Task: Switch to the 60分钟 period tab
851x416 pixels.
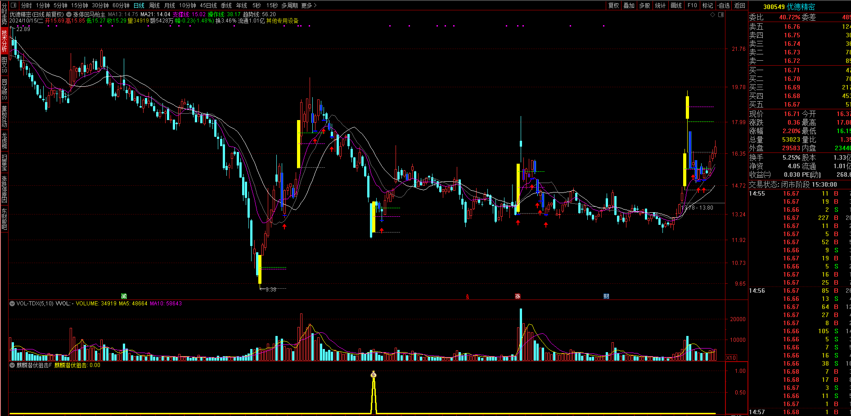Action: [121, 5]
